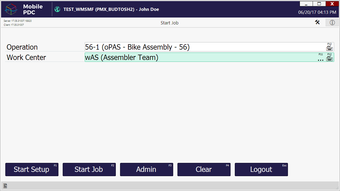
Task: Clear the form with Clear button
Action: click(204, 170)
